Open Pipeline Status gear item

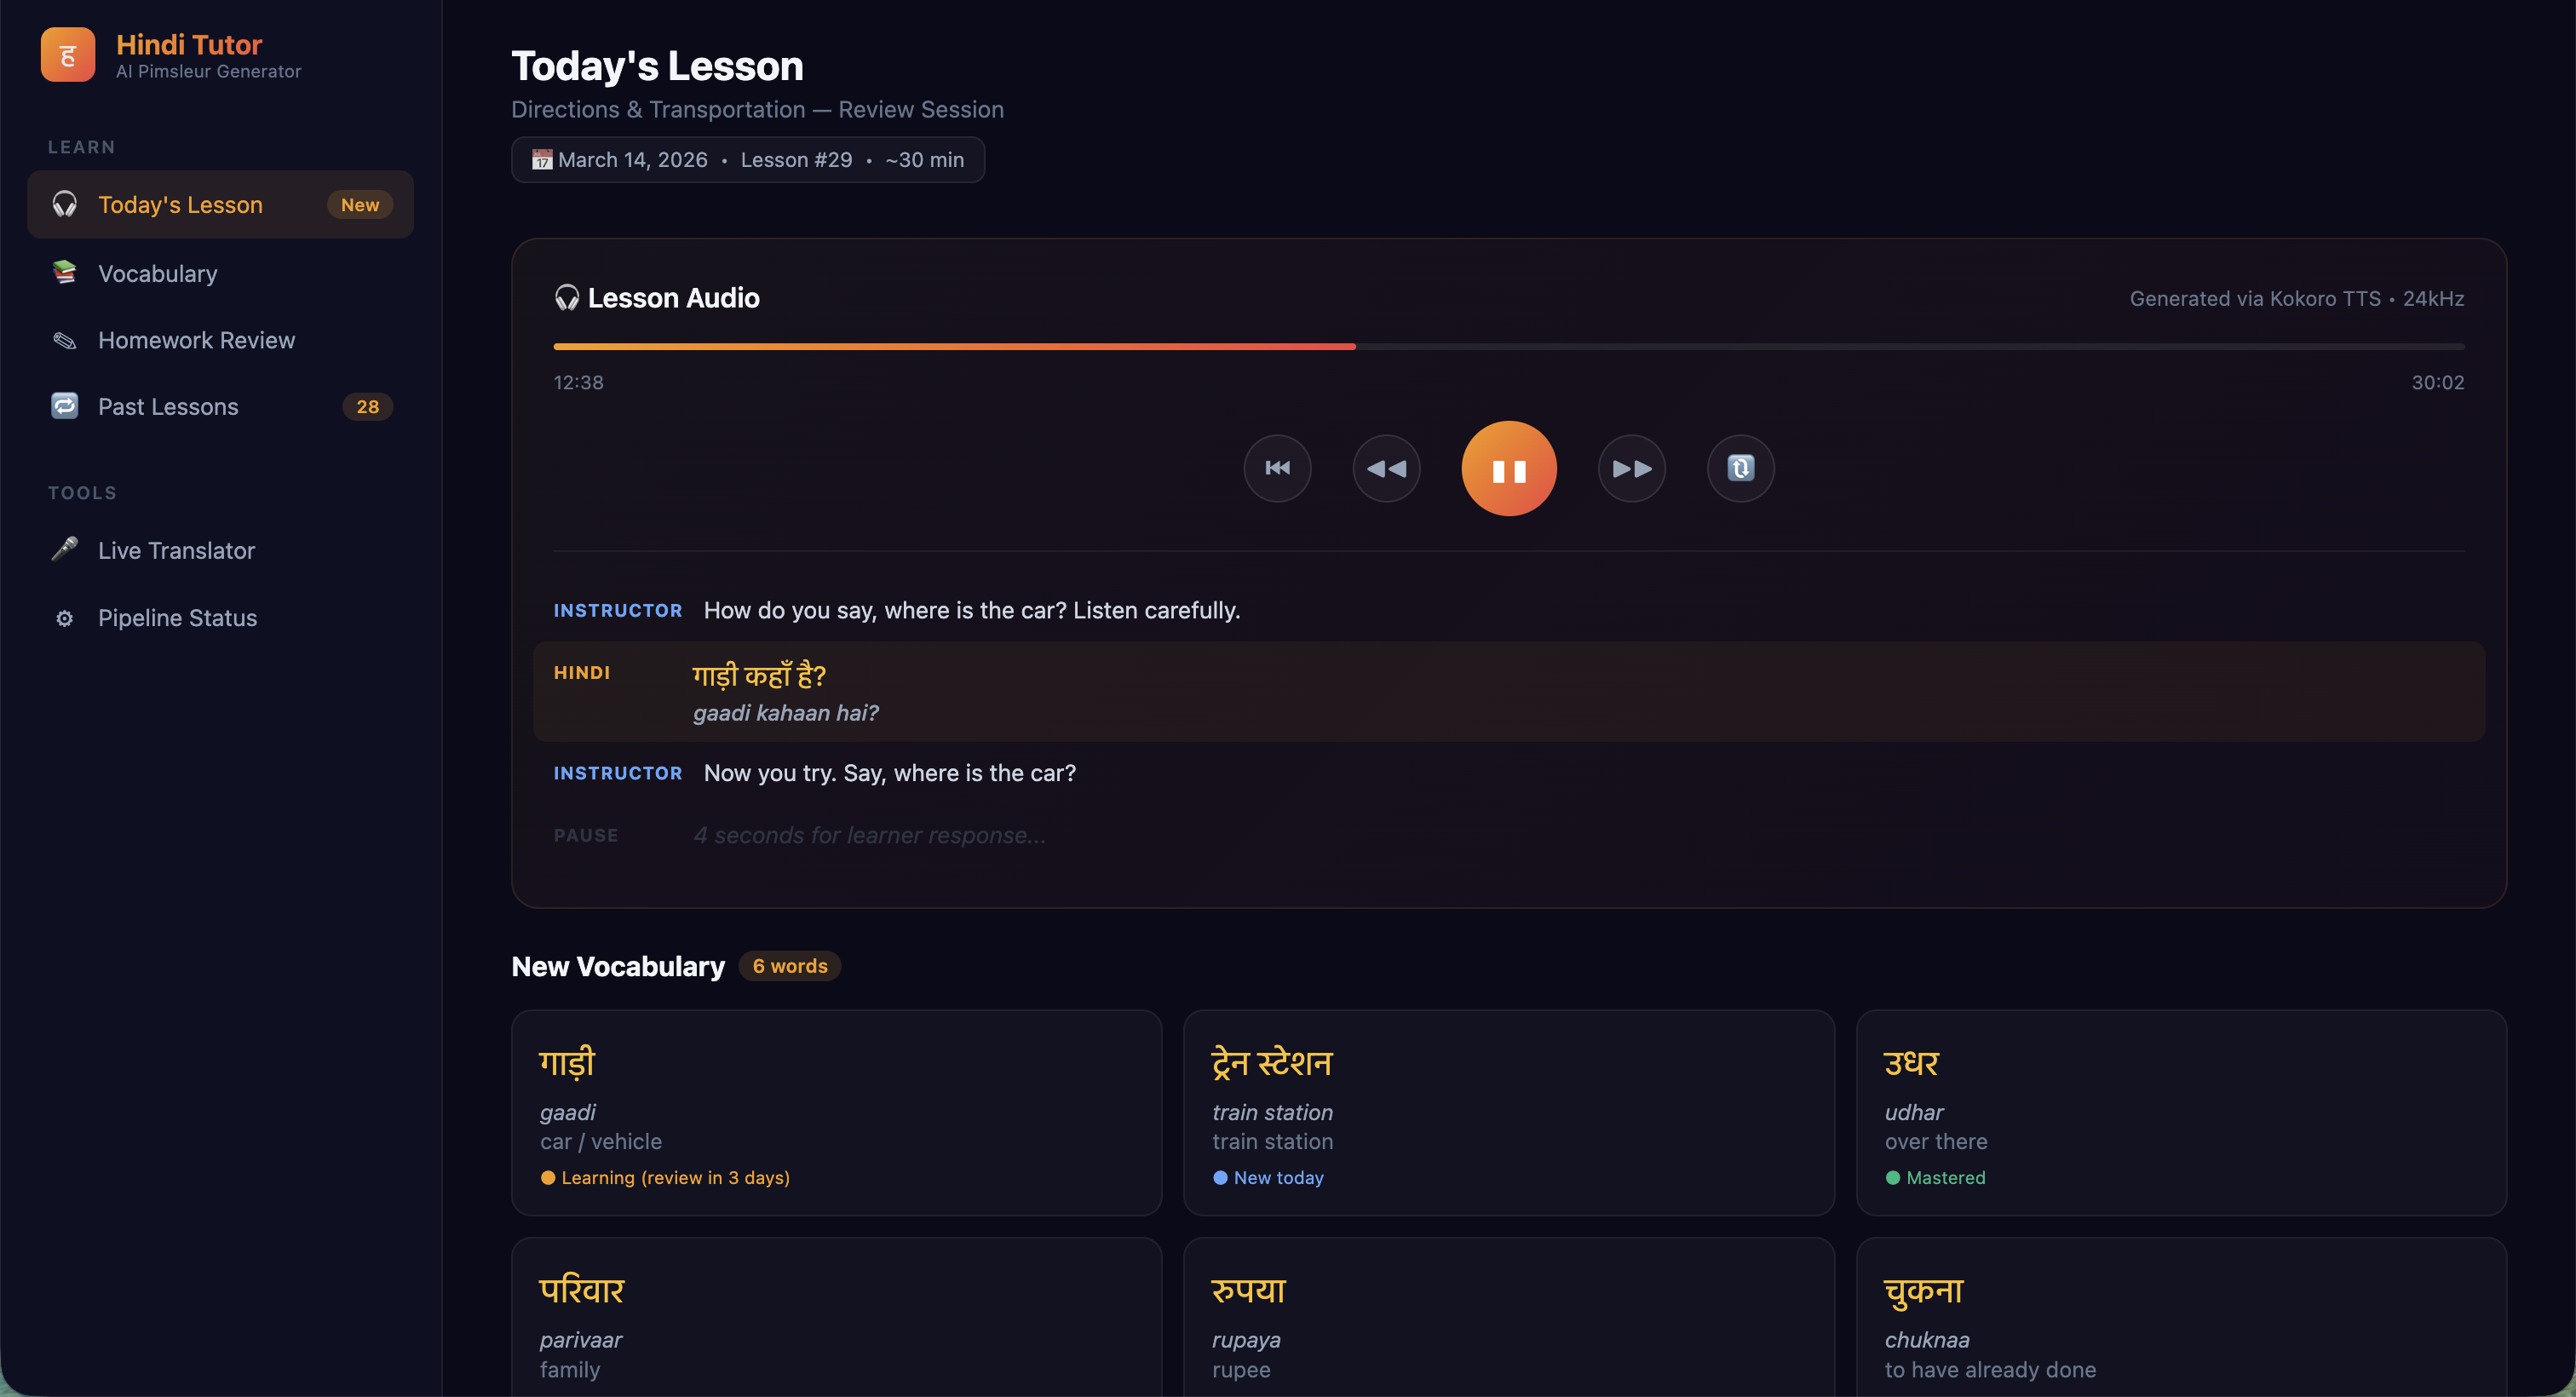click(177, 618)
